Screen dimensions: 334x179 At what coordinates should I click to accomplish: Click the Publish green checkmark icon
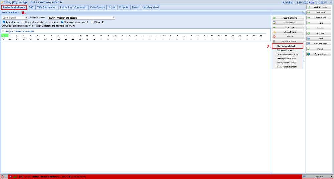pos(309,49)
